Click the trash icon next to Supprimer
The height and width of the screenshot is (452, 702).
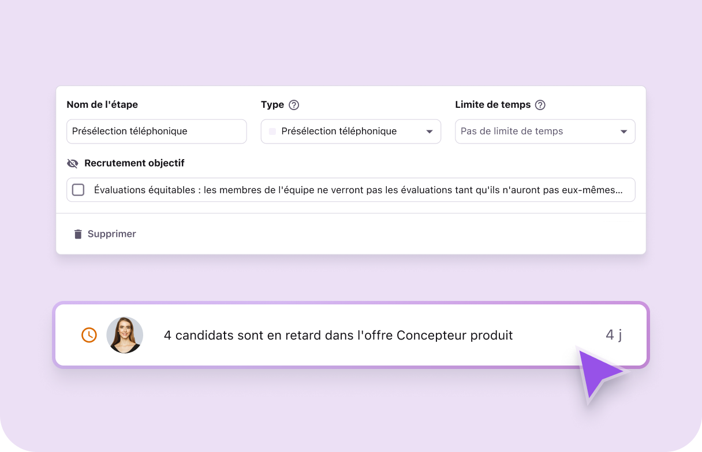(x=78, y=233)
